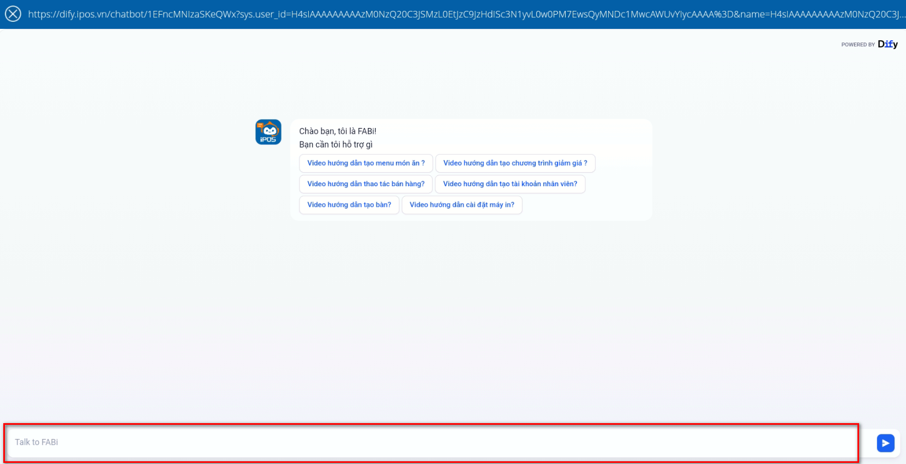Click the ellipsis ending the URL
906x464 pixels.
click(902, 14)
